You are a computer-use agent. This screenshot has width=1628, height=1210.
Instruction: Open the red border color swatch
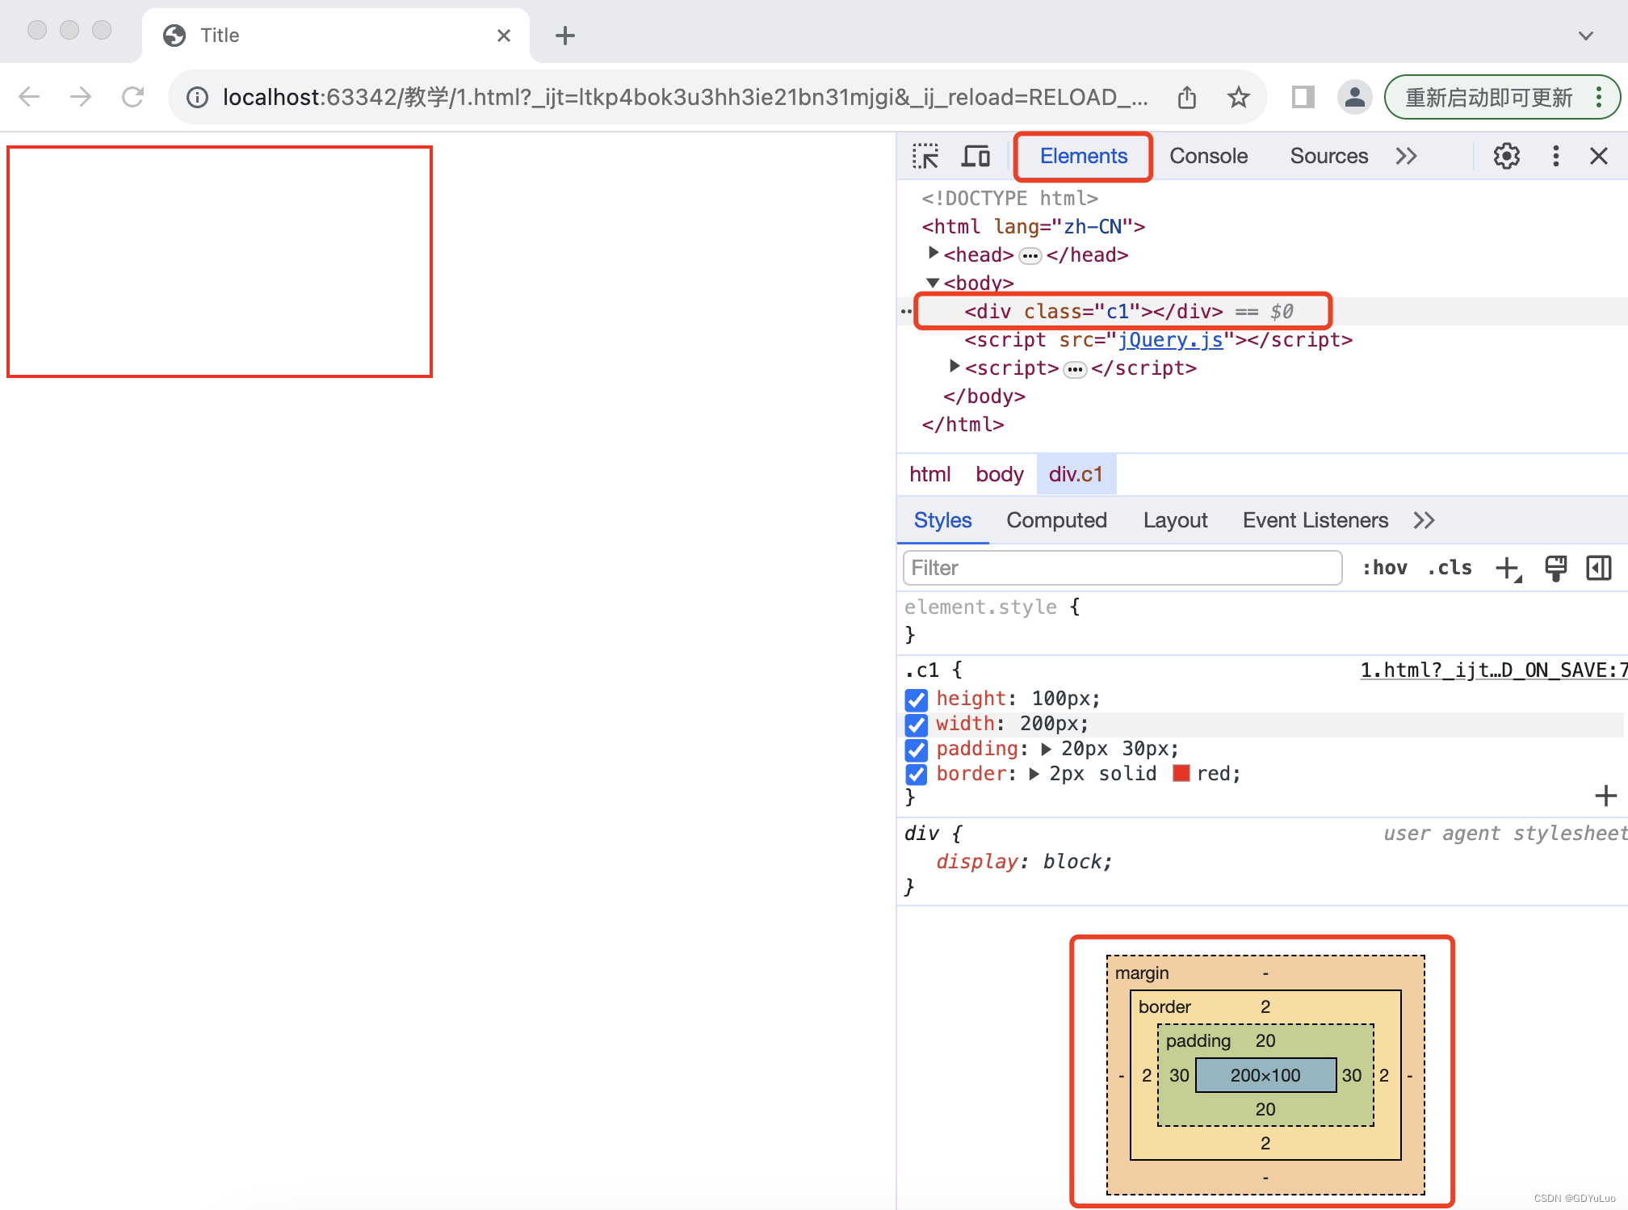click(1181, 774)
